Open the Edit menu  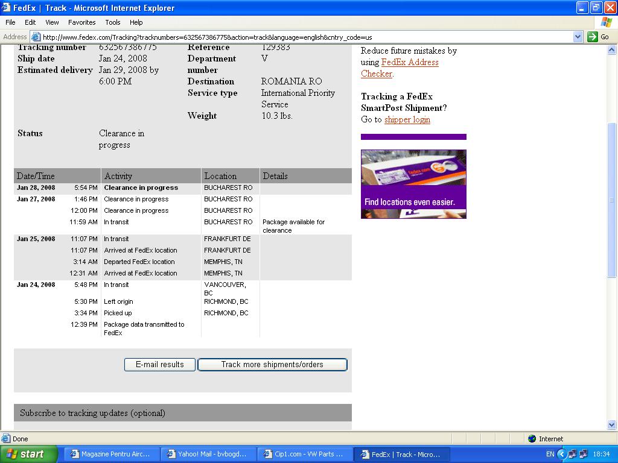point(30,22)
